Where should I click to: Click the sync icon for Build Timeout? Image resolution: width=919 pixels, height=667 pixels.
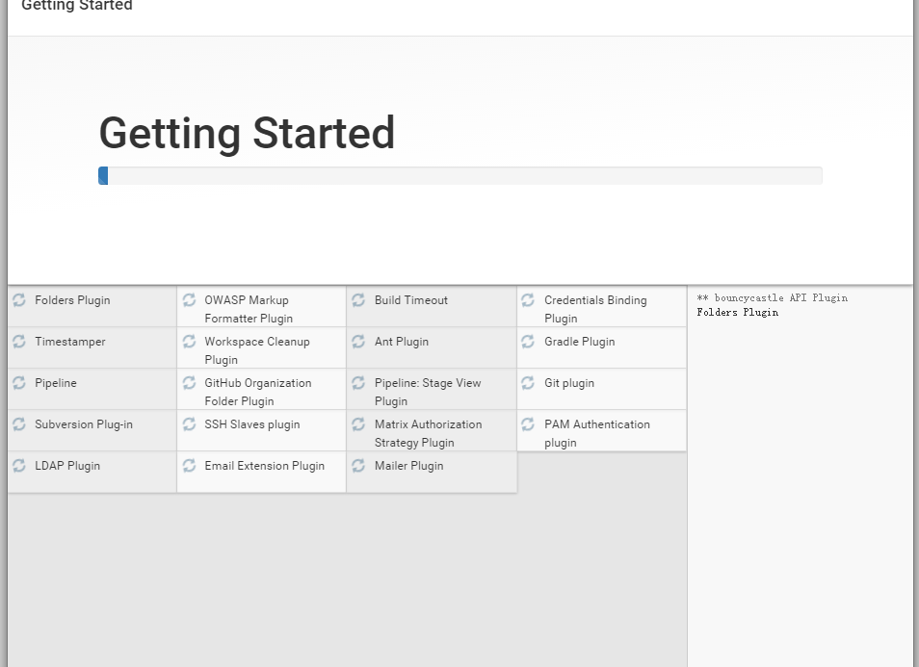358,300
